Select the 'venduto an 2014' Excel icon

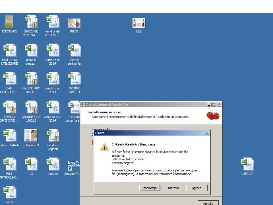coord(53,50)
